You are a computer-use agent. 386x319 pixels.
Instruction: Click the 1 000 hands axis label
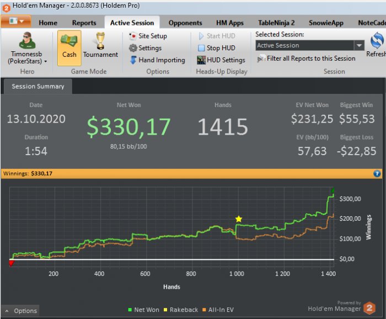(x=237, y=274)
